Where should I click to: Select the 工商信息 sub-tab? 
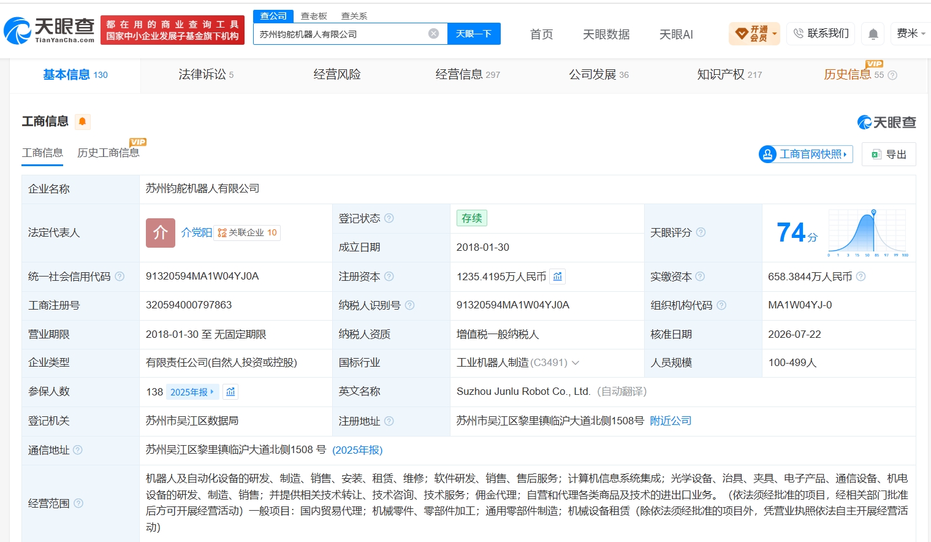42,153
